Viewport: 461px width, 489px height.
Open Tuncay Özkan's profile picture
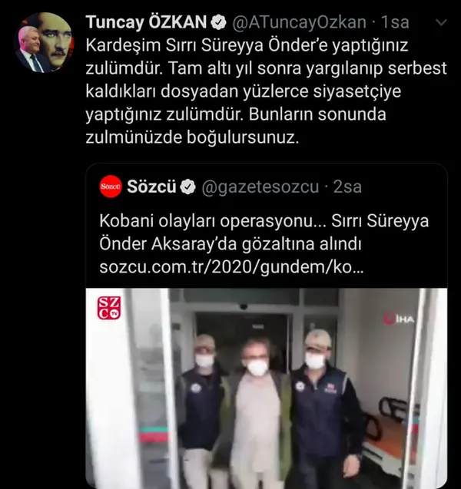coord(44,43)
